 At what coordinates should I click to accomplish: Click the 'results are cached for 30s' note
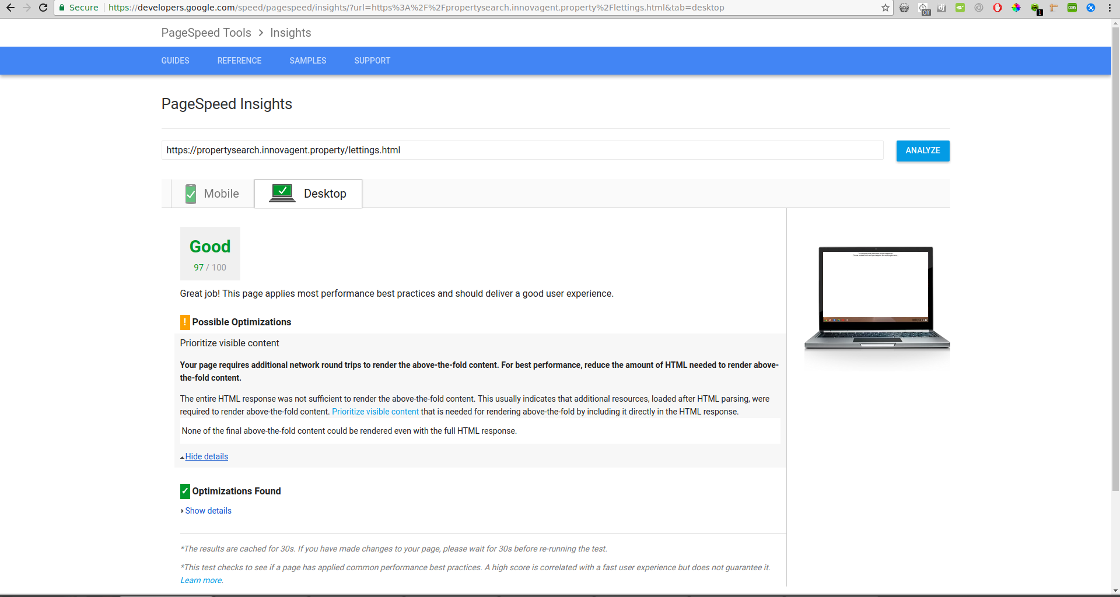point(394,549)
